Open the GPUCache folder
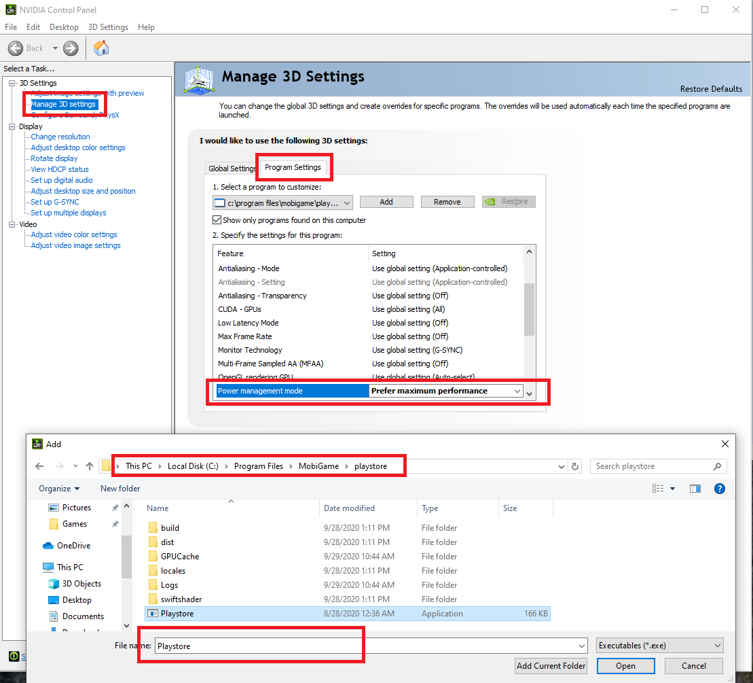This screenshot has width=753, height=683. (179, 557)
